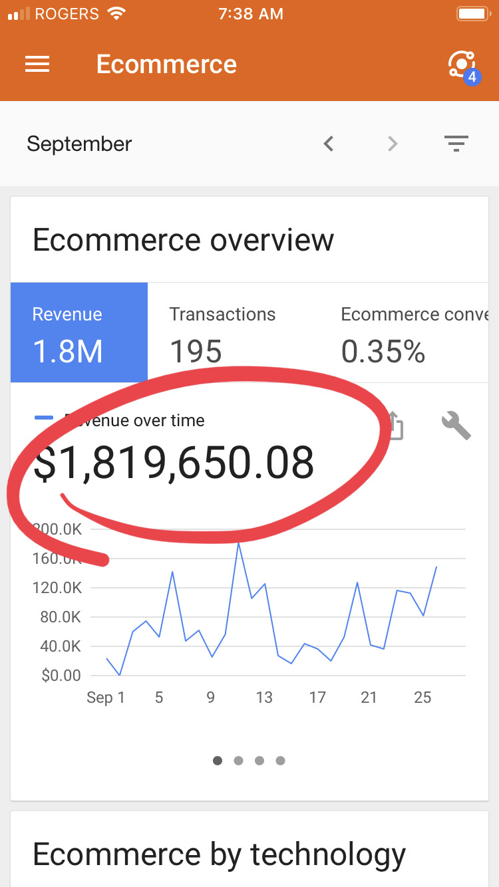This screenshot has width=499, height=887.
Task: Tap the 80.0K y-axis label
Action: click(x=60, y=617)
